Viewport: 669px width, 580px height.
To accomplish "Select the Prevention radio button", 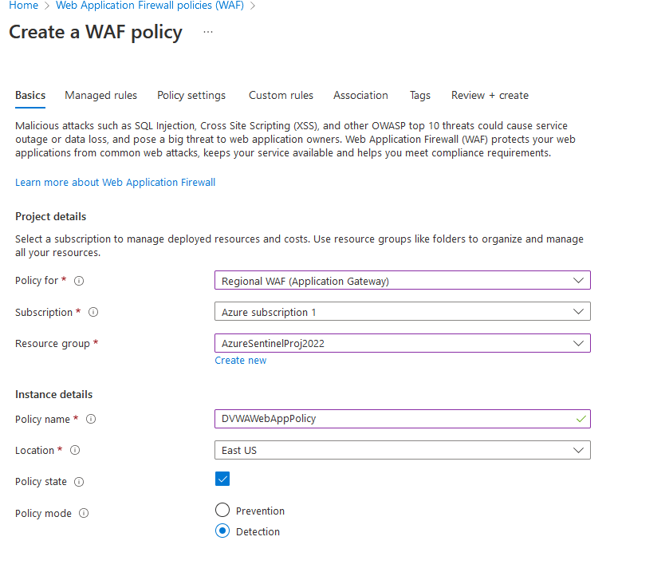I will click(222, 511).
